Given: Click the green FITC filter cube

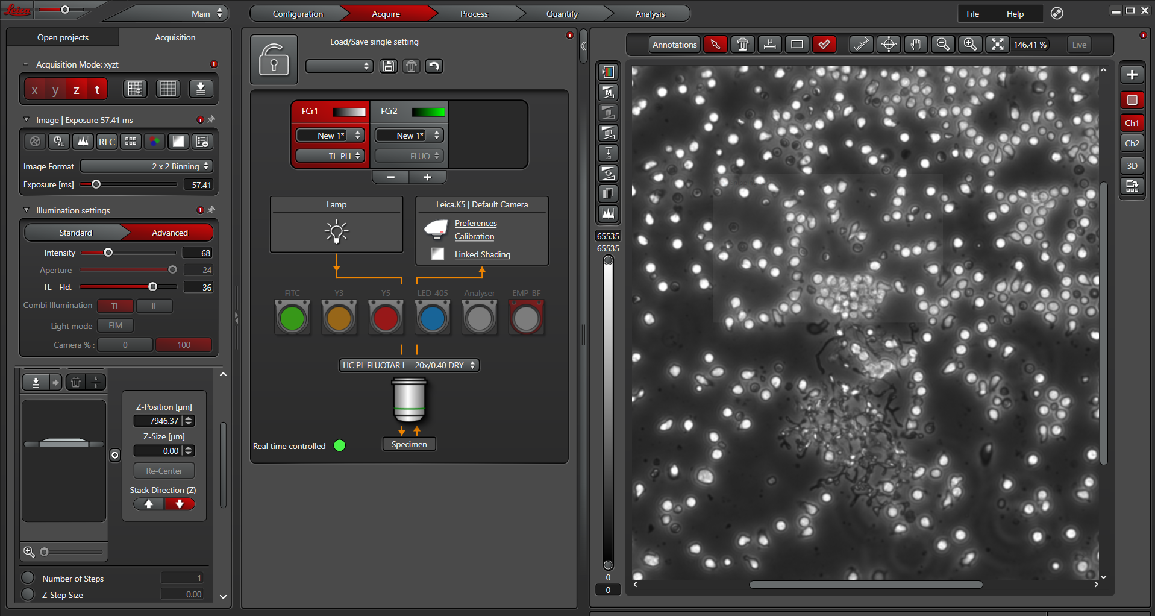Looking at the screenshot, I should pos(292,318).
